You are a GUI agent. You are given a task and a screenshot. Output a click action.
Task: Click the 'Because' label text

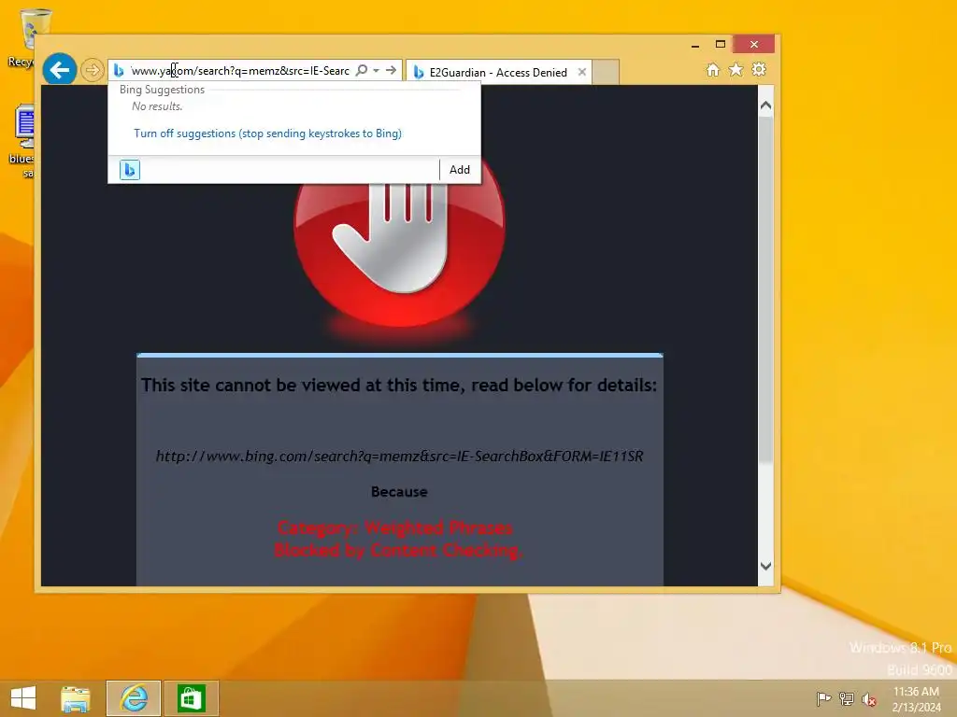point(399,492)
